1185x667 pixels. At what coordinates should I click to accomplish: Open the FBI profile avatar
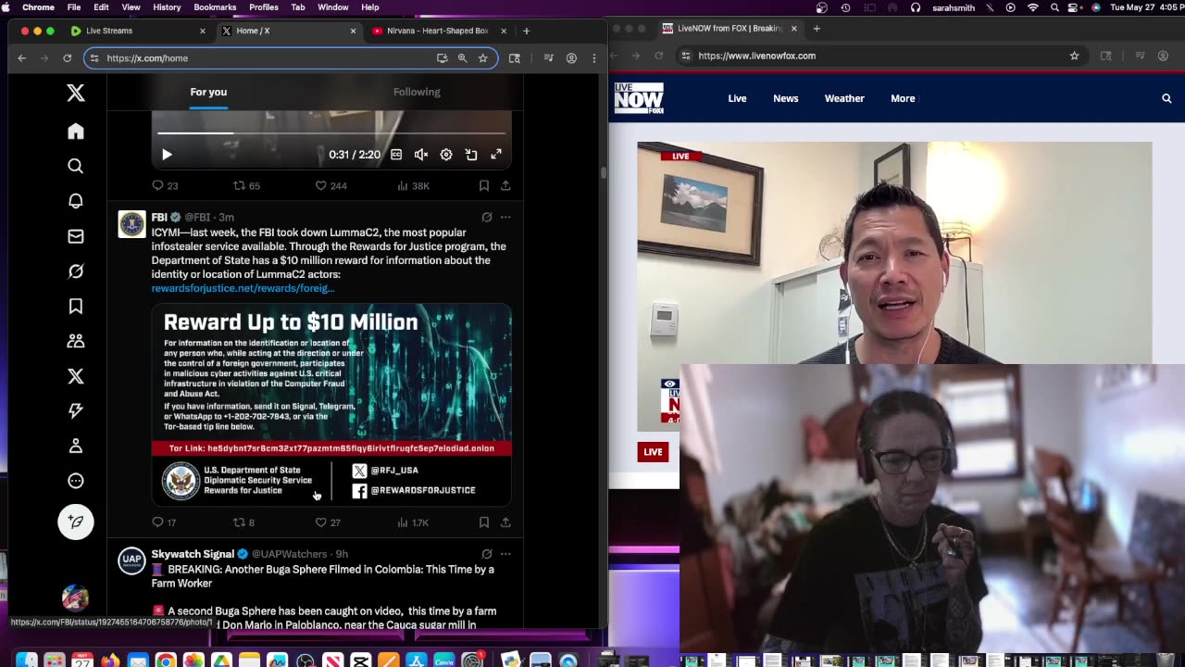point(131,224)
